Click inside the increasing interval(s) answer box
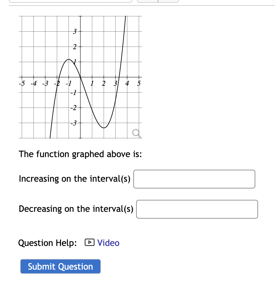 click(194, 179)
